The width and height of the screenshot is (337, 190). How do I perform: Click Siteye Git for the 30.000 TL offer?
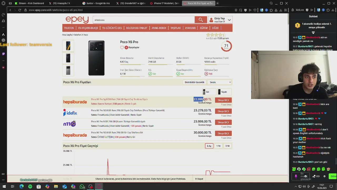(x=223, y=134)
